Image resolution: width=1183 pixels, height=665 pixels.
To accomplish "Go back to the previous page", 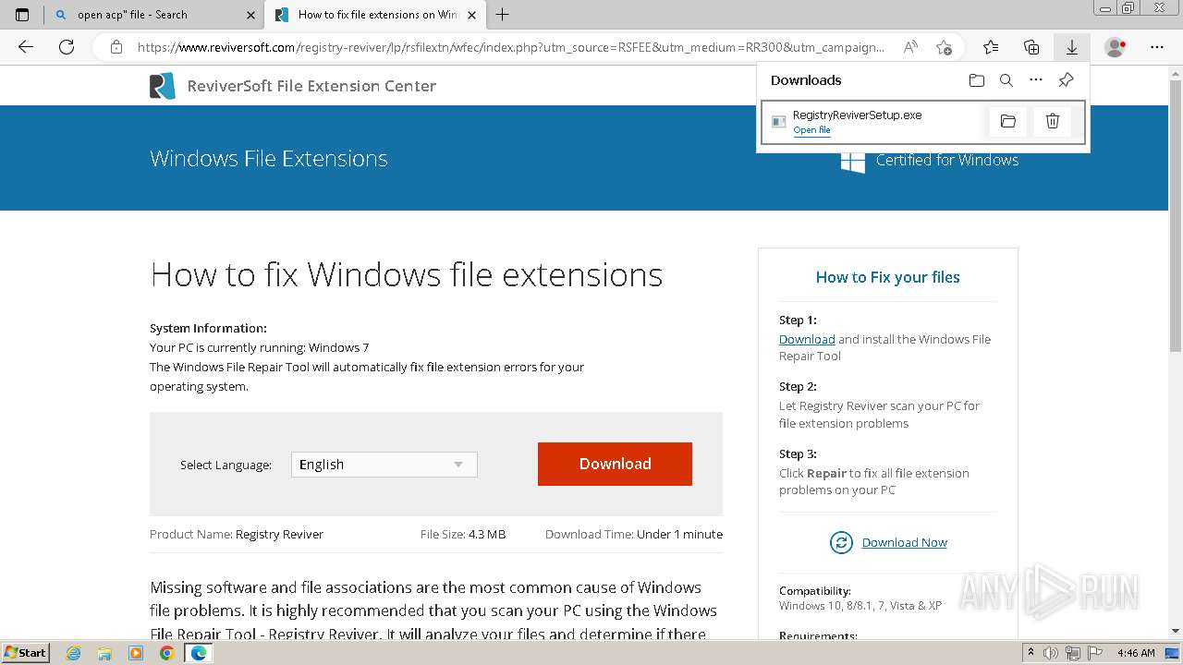I will tap(26, 47).
